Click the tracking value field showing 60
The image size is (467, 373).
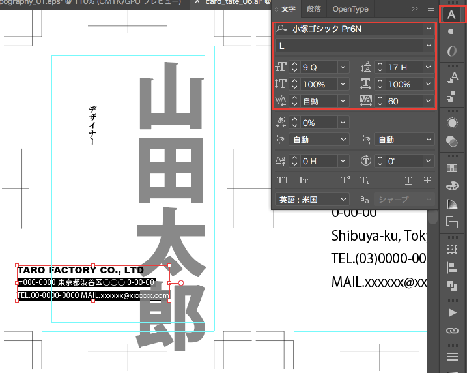(x=403, y=101)
